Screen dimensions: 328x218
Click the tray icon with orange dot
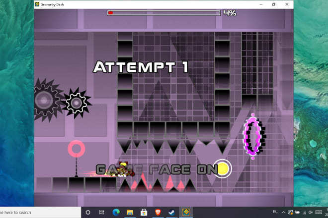pyautogui.click(x=290, y=213)
